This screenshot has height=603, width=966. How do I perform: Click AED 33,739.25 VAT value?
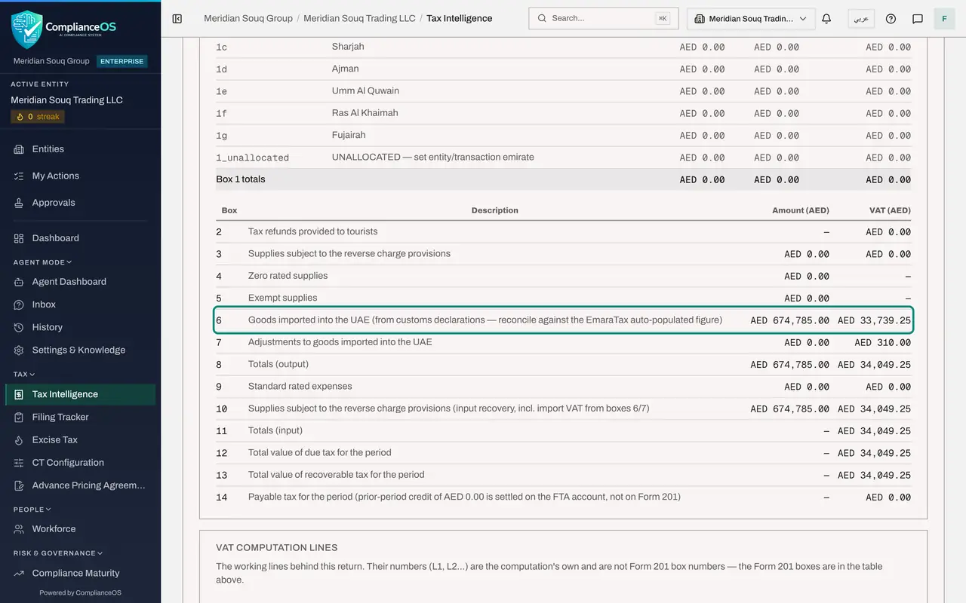click(x=874, y=320)
